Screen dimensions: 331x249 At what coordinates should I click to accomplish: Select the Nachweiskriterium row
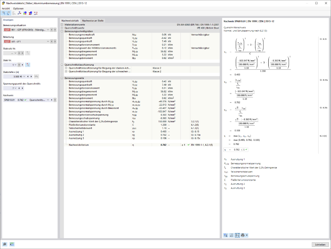pyautogui.click(x=142, y=145)
